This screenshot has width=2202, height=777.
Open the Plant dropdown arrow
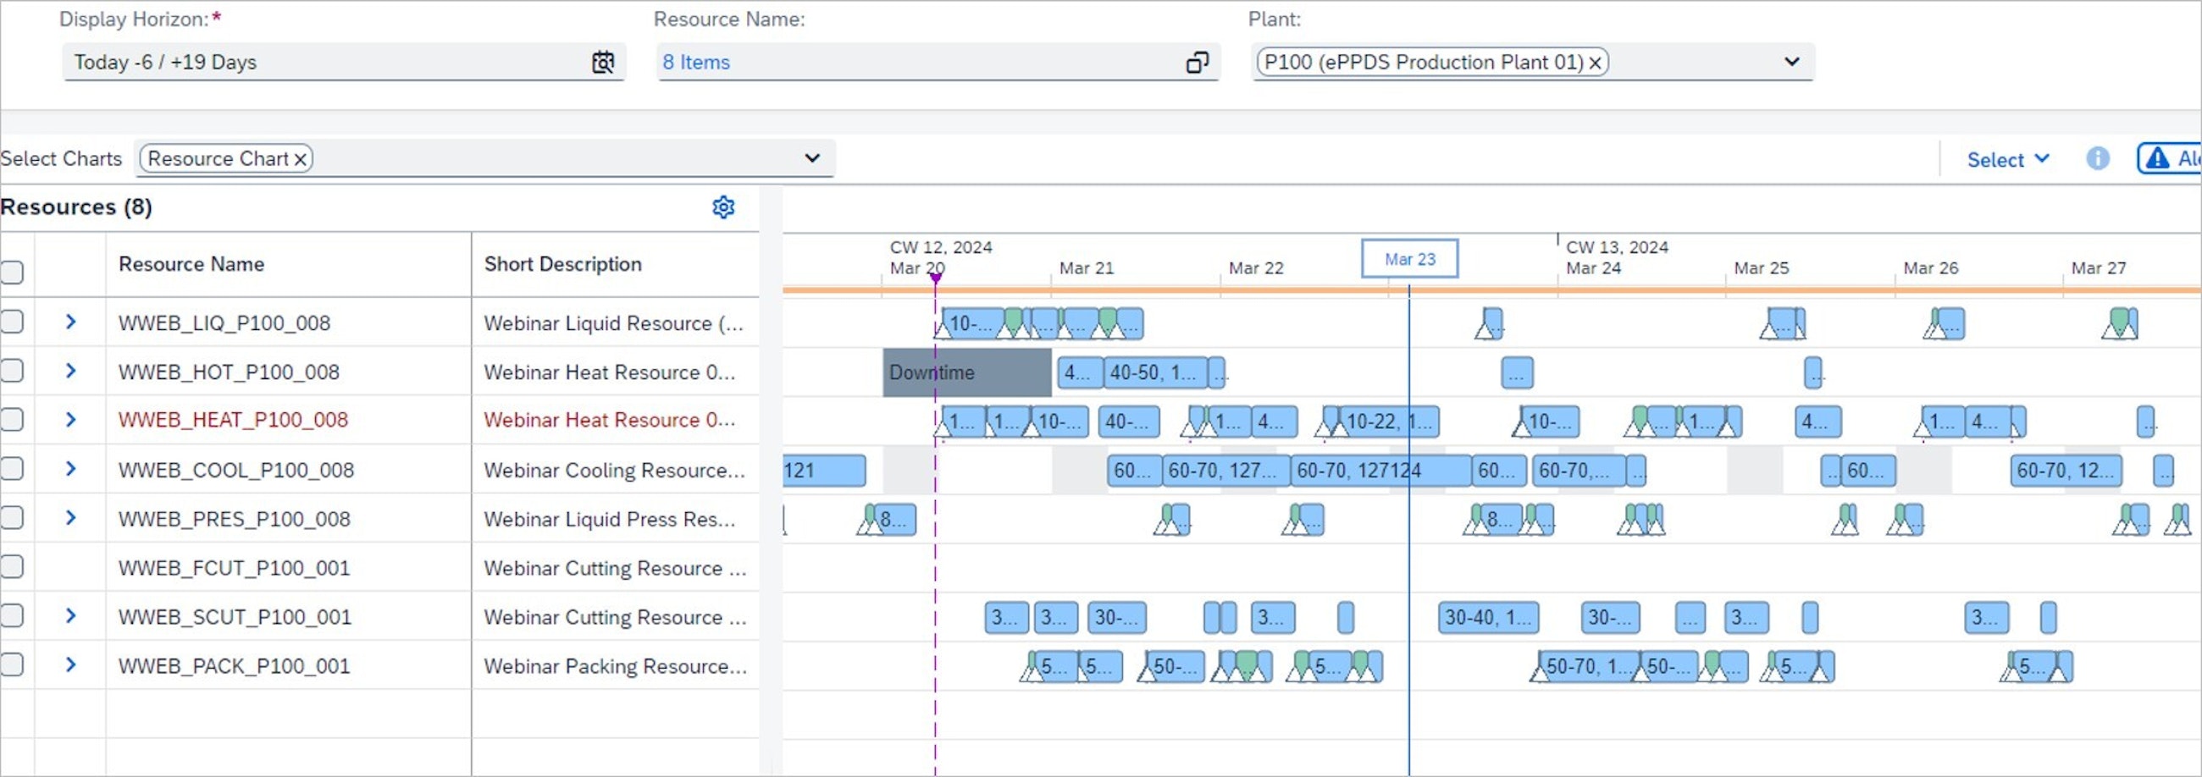pyautogui.click(x=1792, y=63)
